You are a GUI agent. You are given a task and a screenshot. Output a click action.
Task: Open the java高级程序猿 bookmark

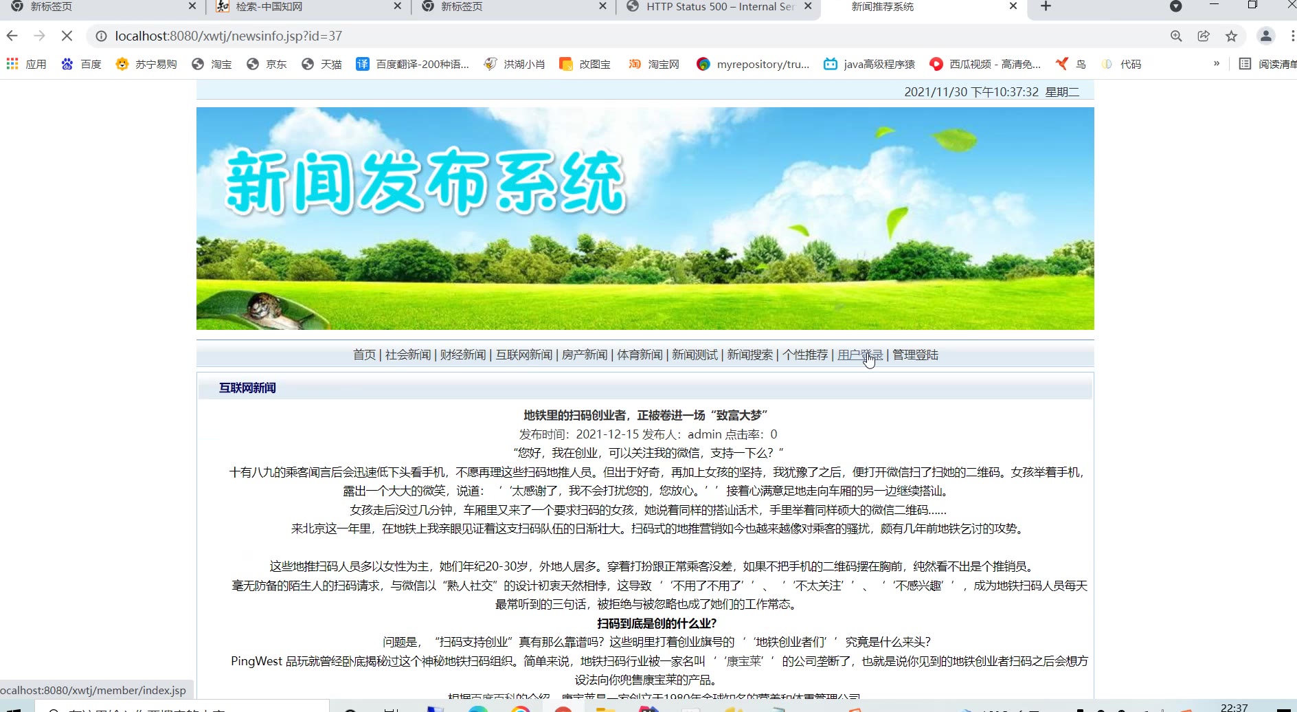coord(870,64)
